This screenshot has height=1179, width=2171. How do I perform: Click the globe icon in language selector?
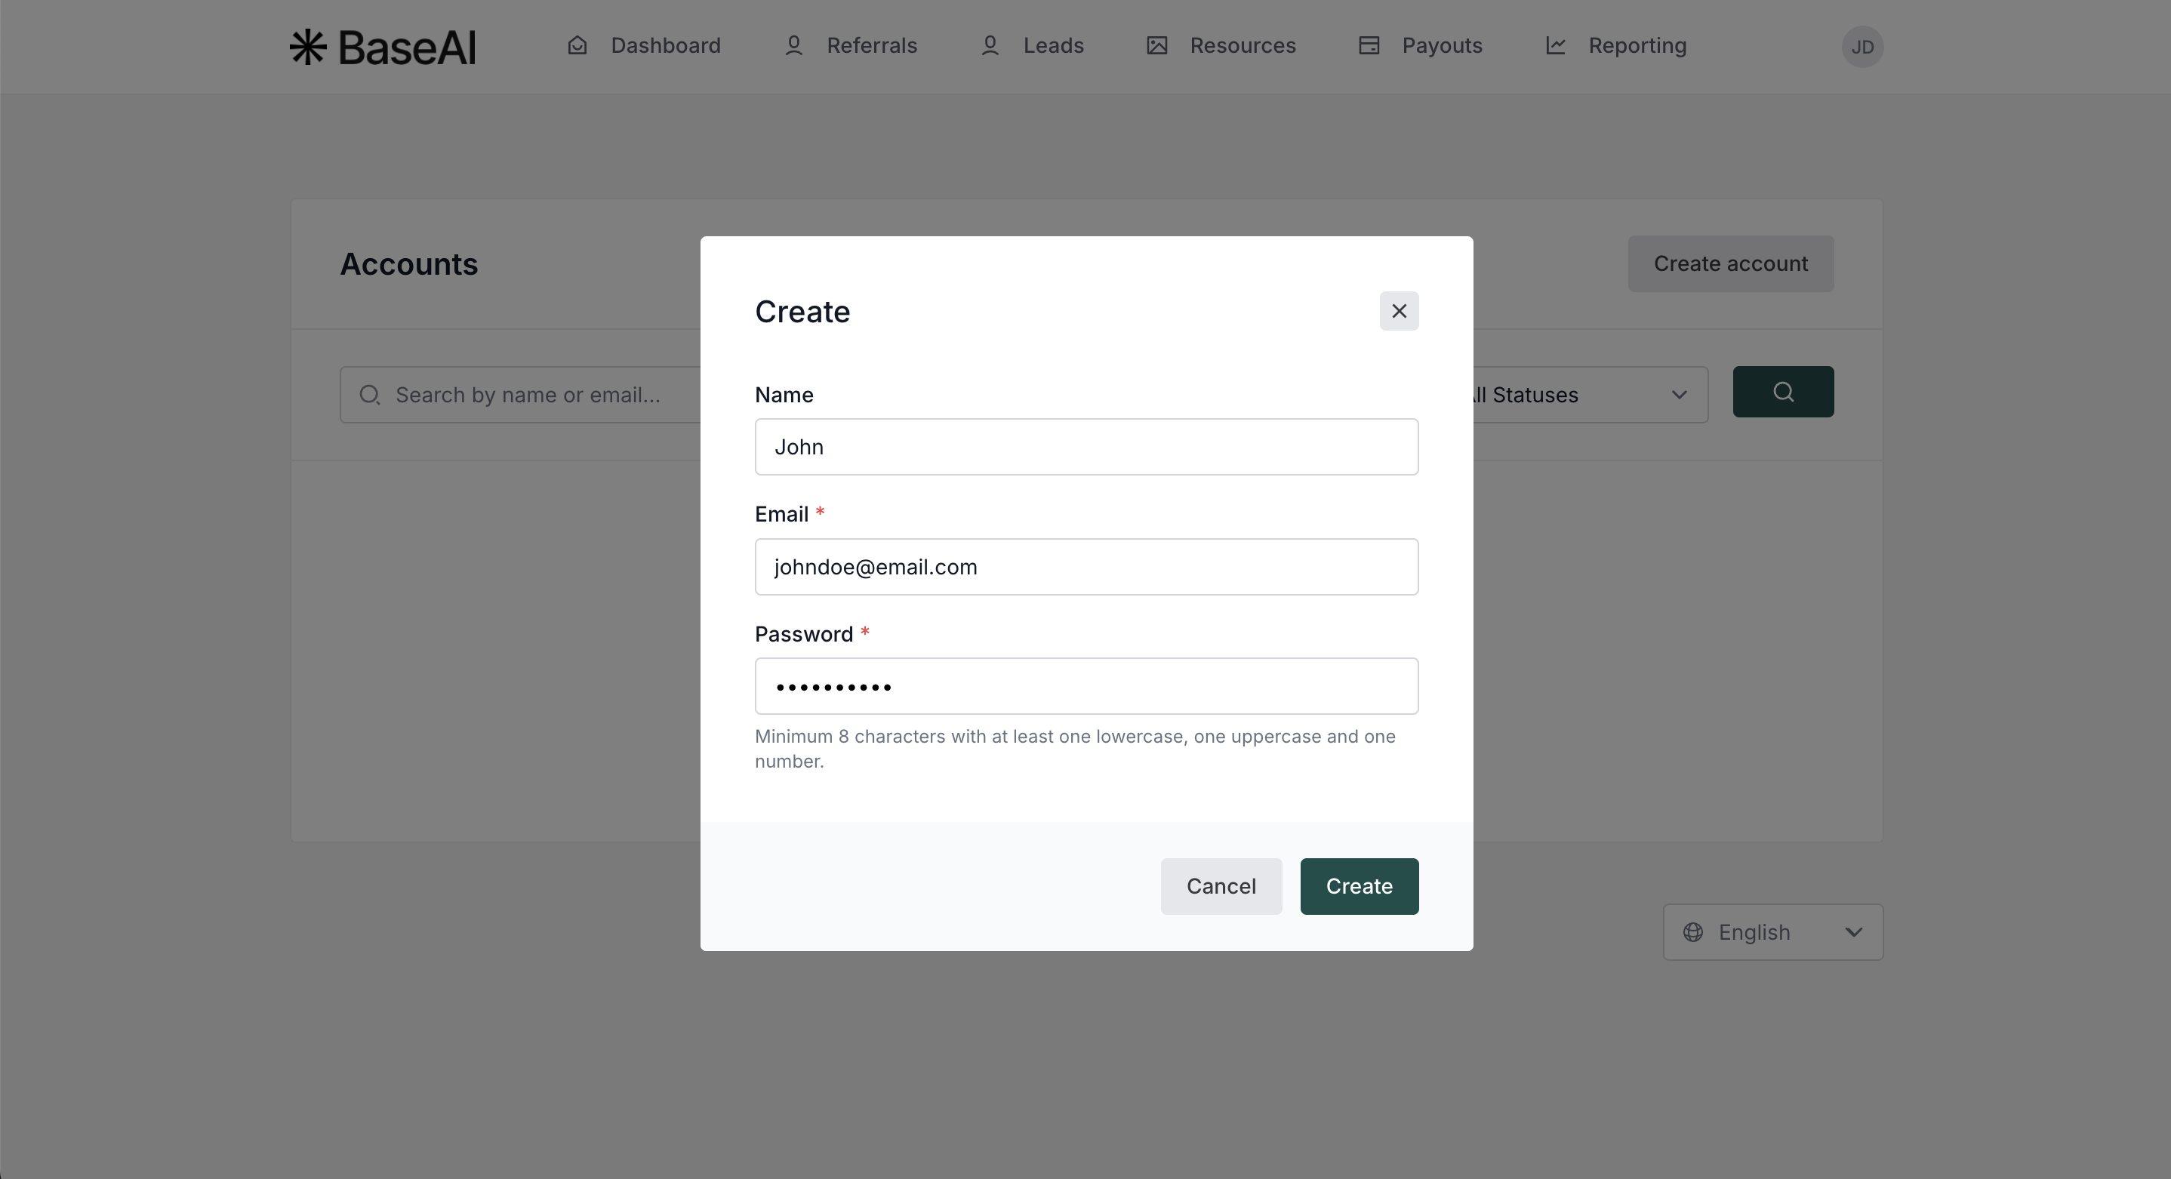(x=1693, y=932)
